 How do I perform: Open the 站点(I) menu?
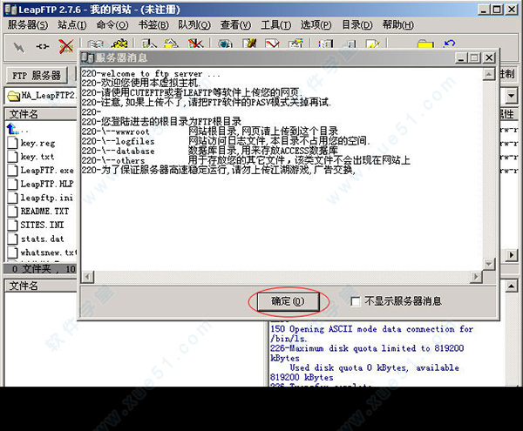pyautogui.click(x=71, y=25)
